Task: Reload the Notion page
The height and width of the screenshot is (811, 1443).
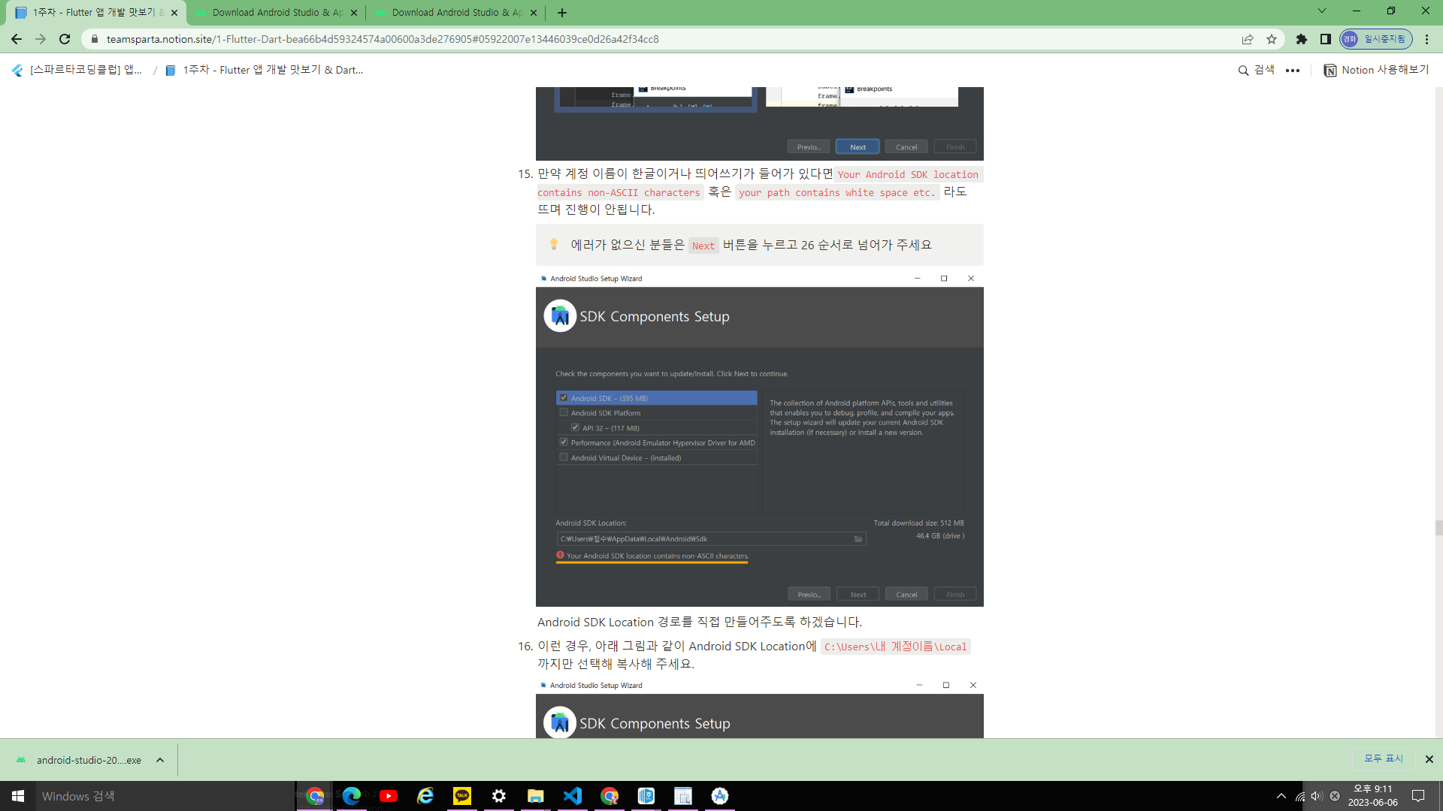Action: [x=65, y=39]
